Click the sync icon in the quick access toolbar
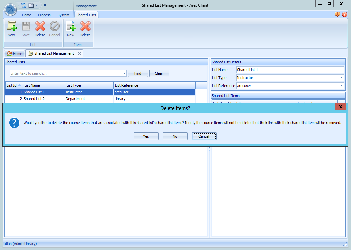Viewport: 351px width, 250px height. point(23,5)
